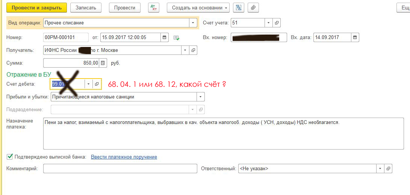
Task: Click Прибыли и убытки field
Action: tap(124, 97)
